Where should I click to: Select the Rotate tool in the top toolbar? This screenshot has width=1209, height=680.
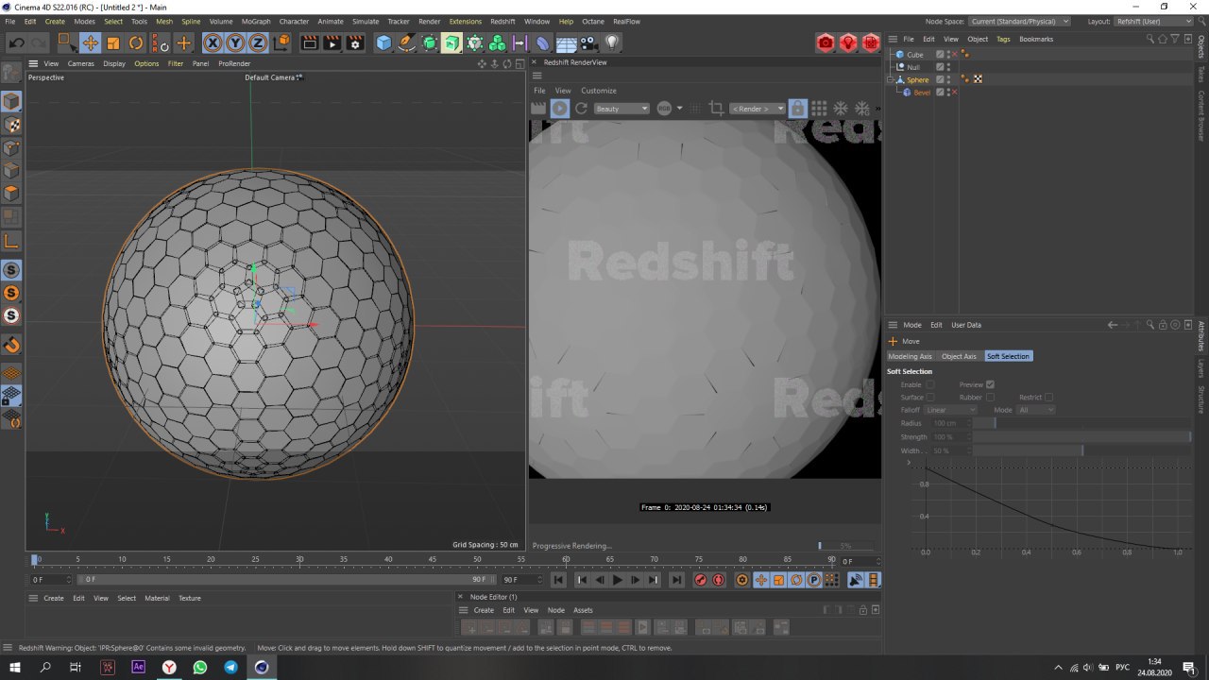[136, 42]
